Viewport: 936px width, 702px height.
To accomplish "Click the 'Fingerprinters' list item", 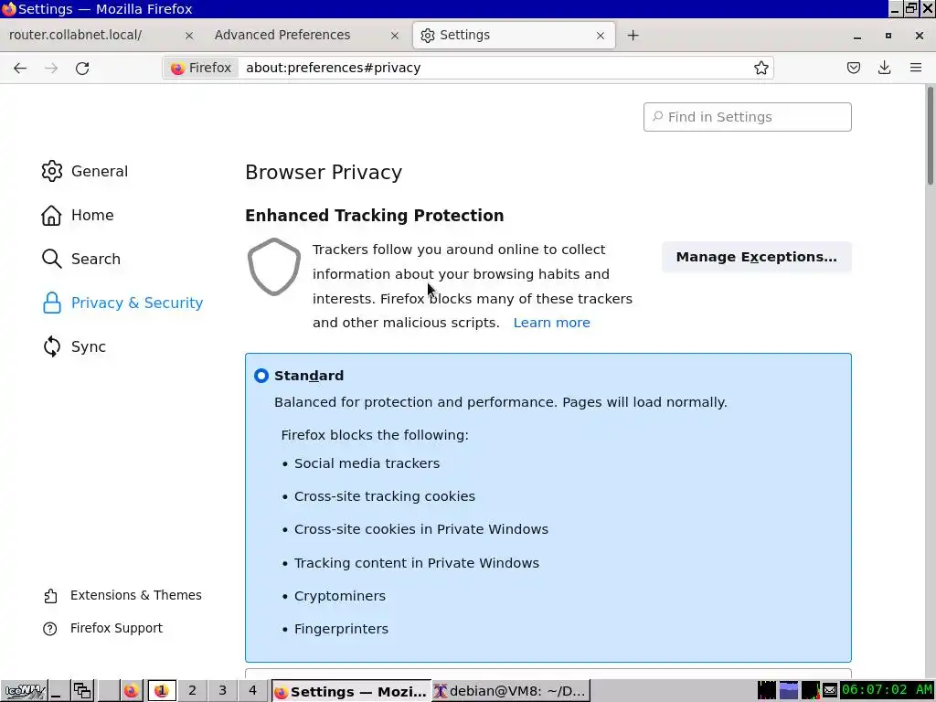I will [x=341, y=629].
